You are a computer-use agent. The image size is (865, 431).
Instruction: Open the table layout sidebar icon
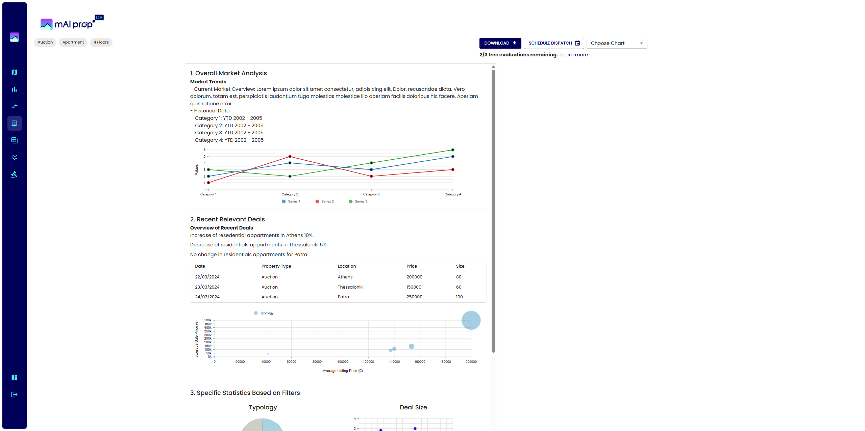pyautogui.click(x=14, y=140)
